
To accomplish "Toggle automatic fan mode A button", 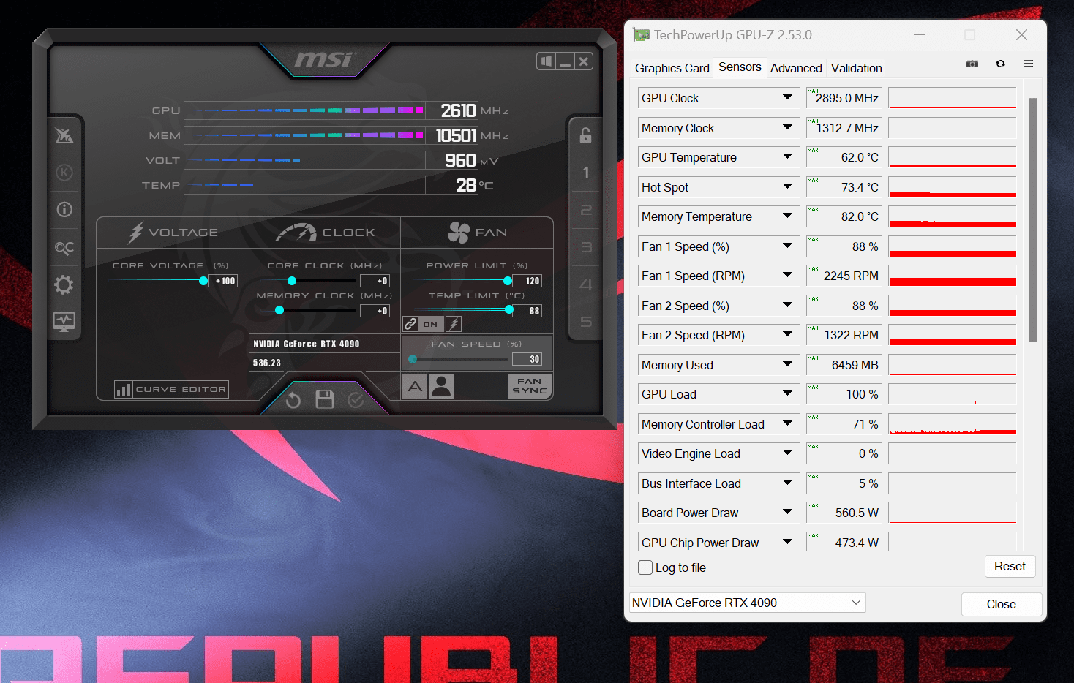I will (x=415, y=386).
